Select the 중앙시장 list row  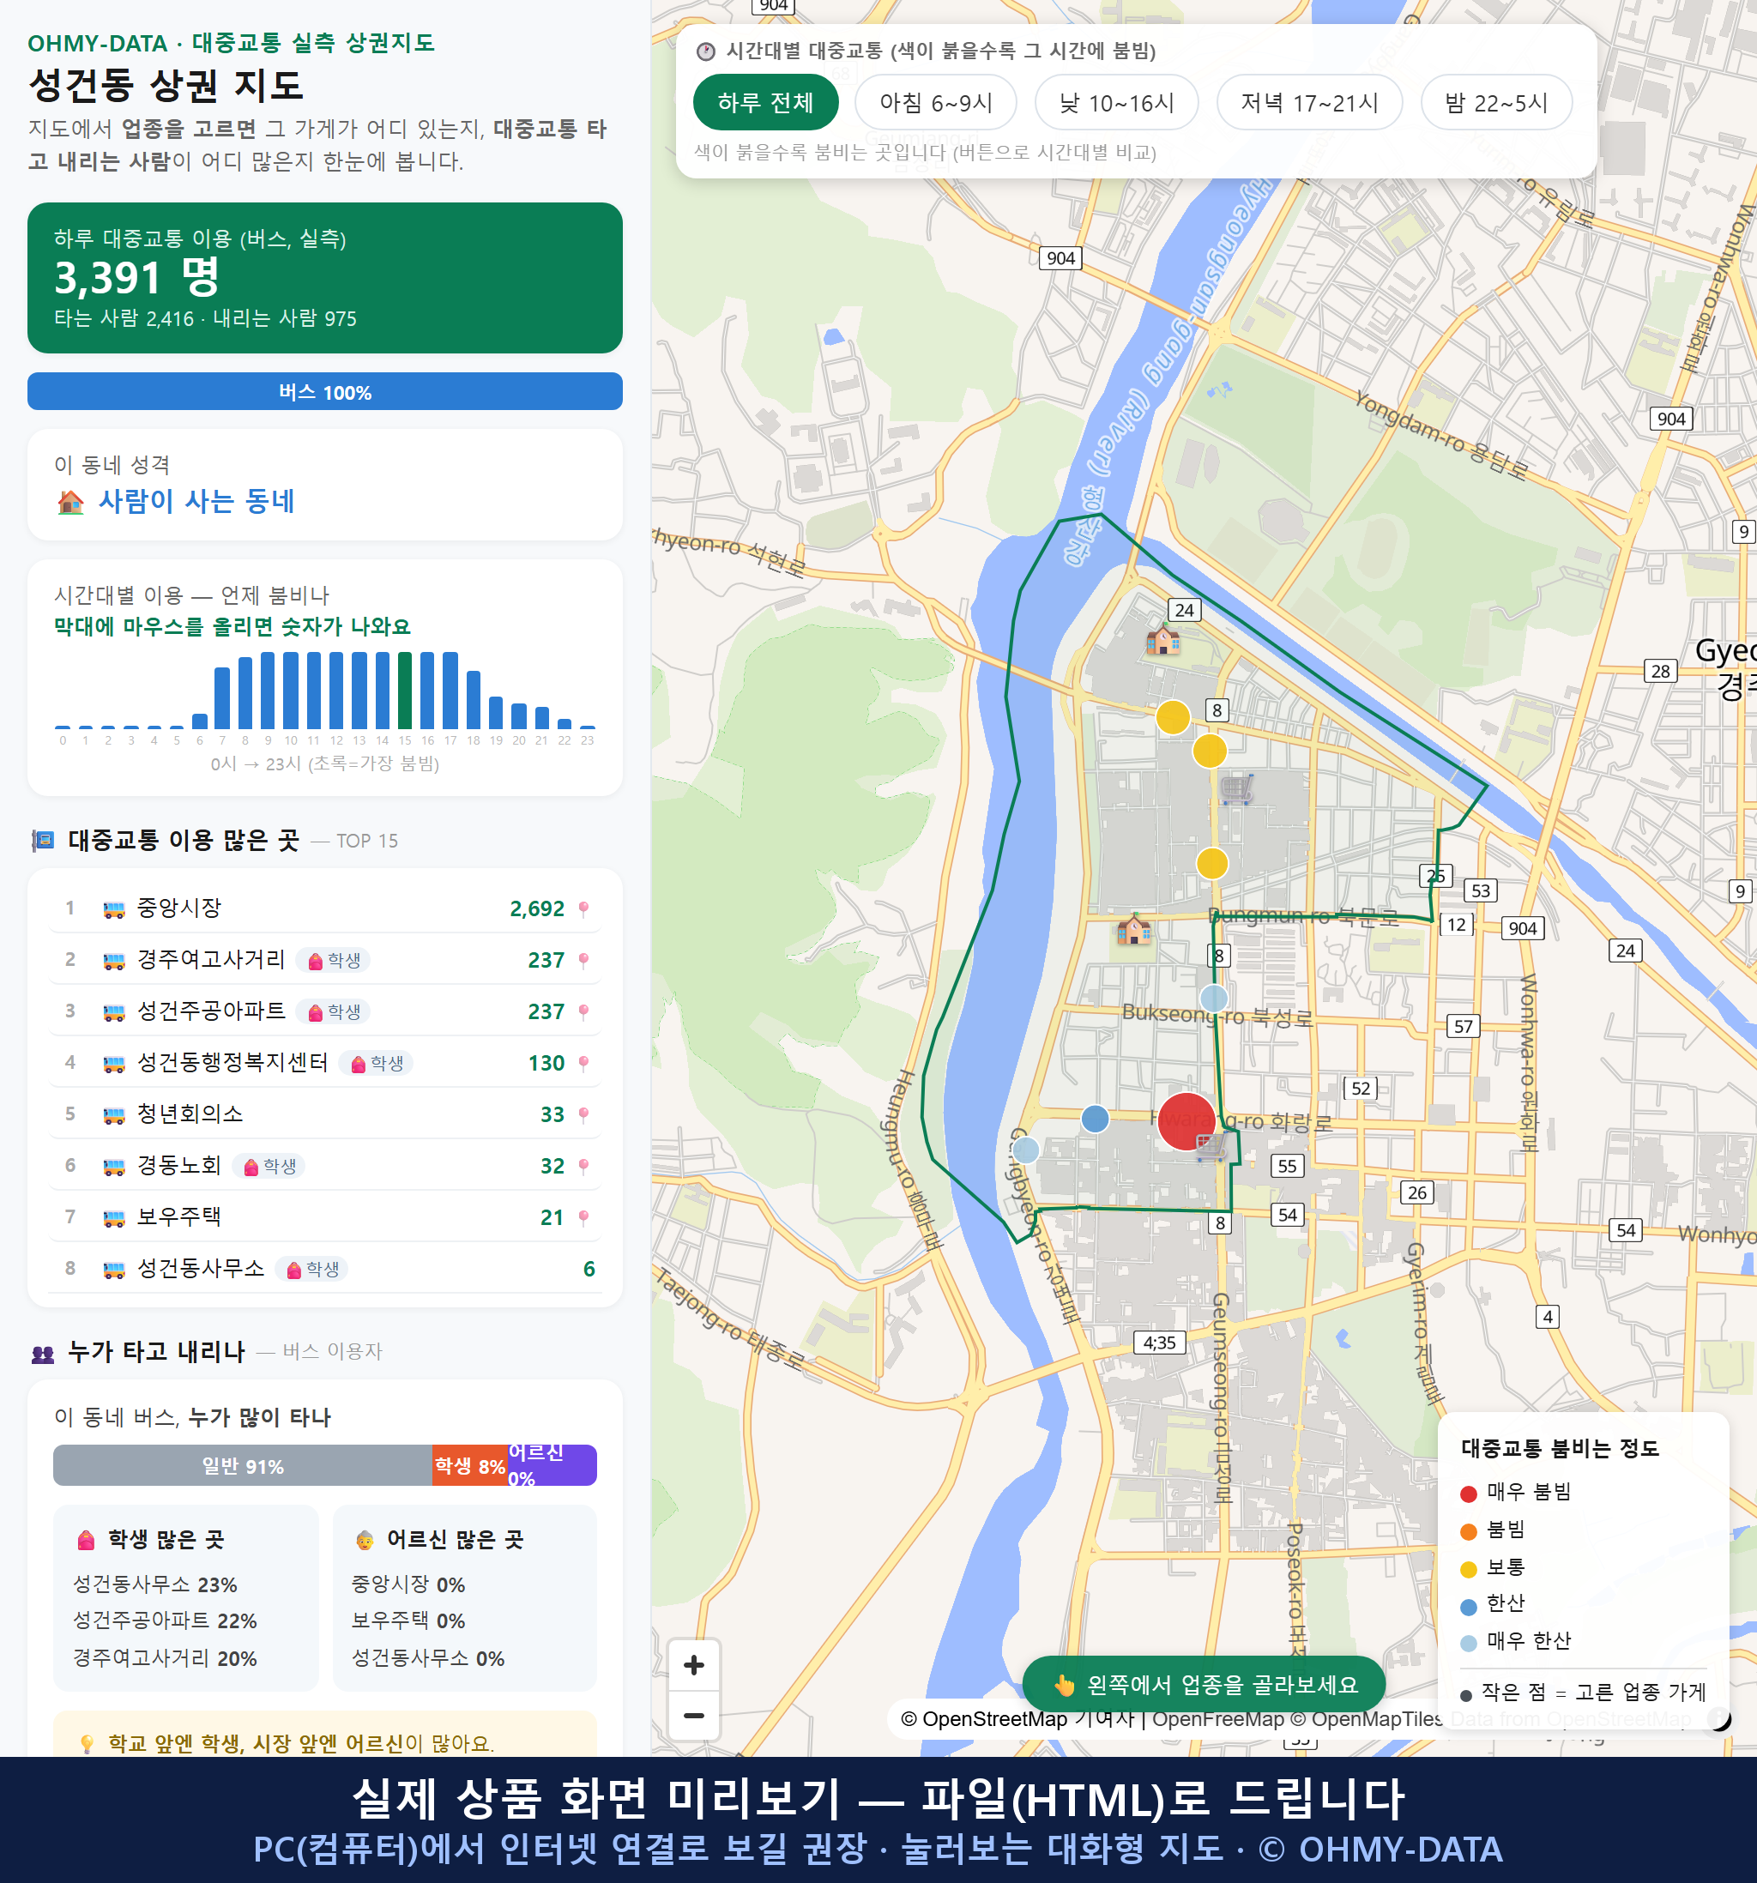tap(325, 909)
